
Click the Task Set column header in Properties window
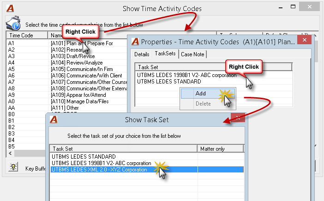point(214,67)
